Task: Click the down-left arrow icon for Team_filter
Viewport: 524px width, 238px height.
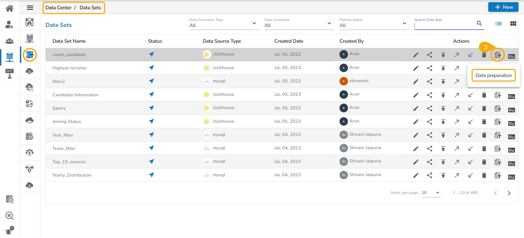Action: point(470,149)
